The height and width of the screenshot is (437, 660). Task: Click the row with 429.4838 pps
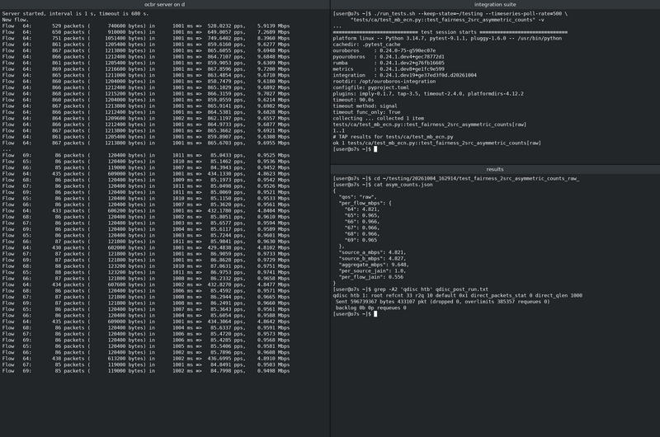point(146,247)
